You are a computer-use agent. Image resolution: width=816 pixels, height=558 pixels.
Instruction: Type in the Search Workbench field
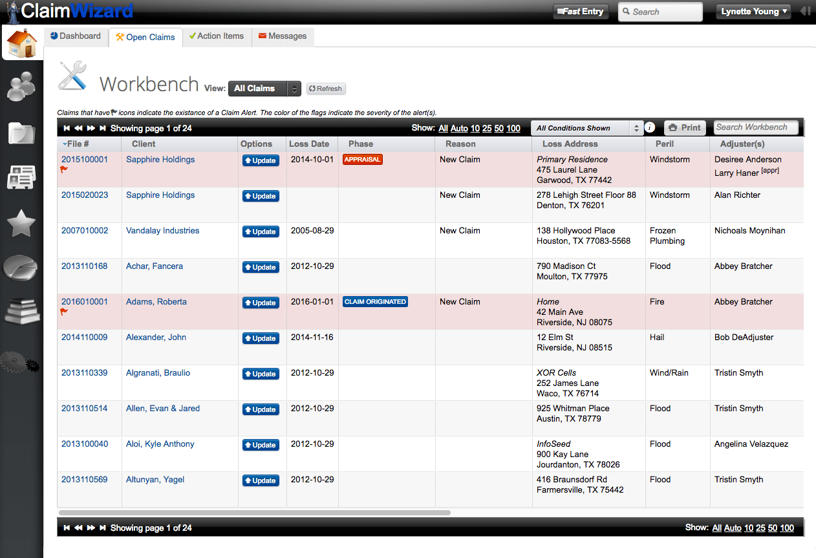point(757,128)
